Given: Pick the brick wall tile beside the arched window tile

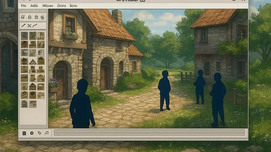Looking at the screenshot, I should click(33, 104).
